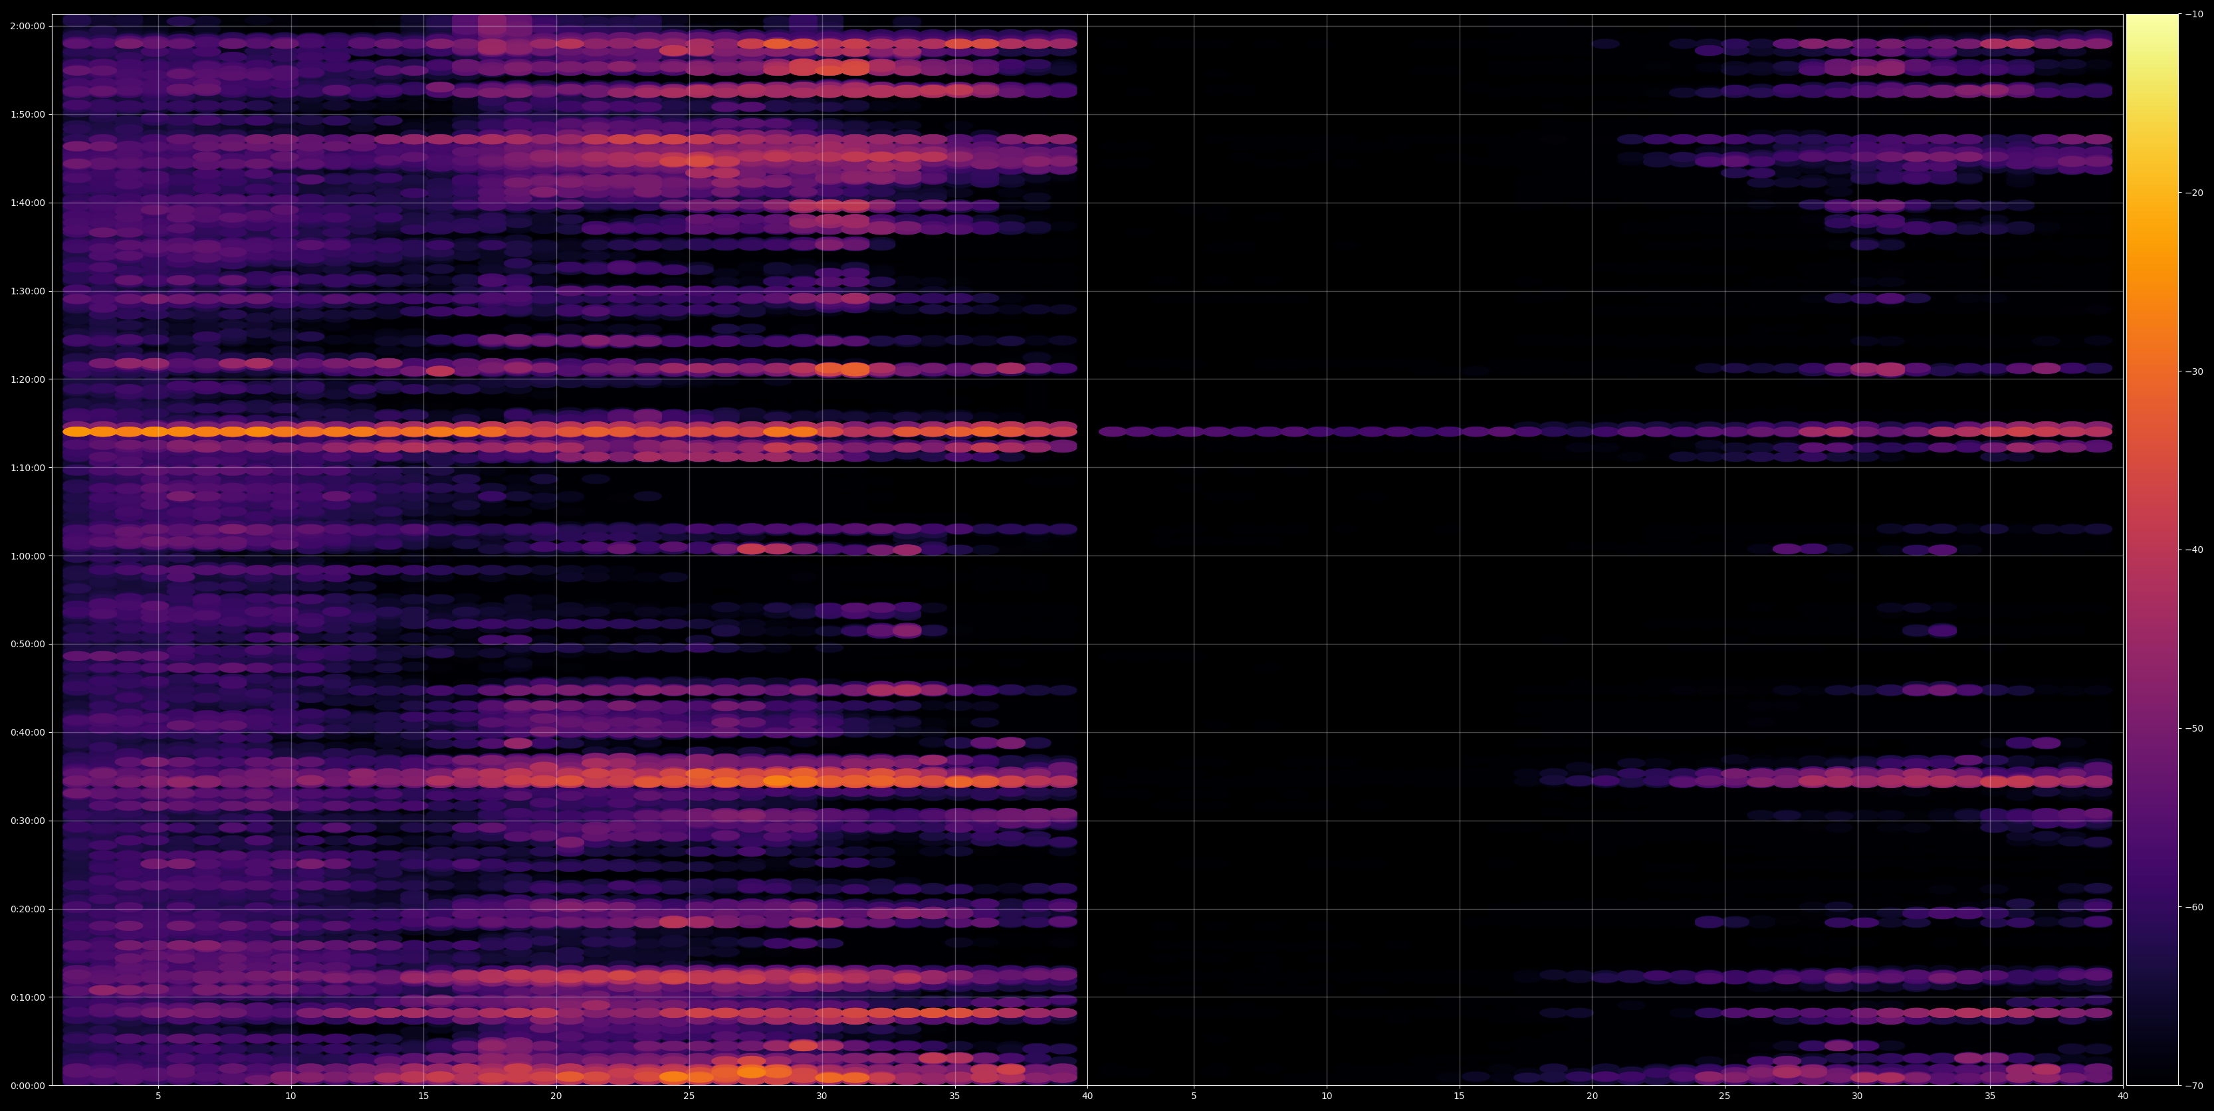The width and height of the screenshot is (2214, 1111).
Task: Select the −70 colorbar value
Action: 2194,1086
